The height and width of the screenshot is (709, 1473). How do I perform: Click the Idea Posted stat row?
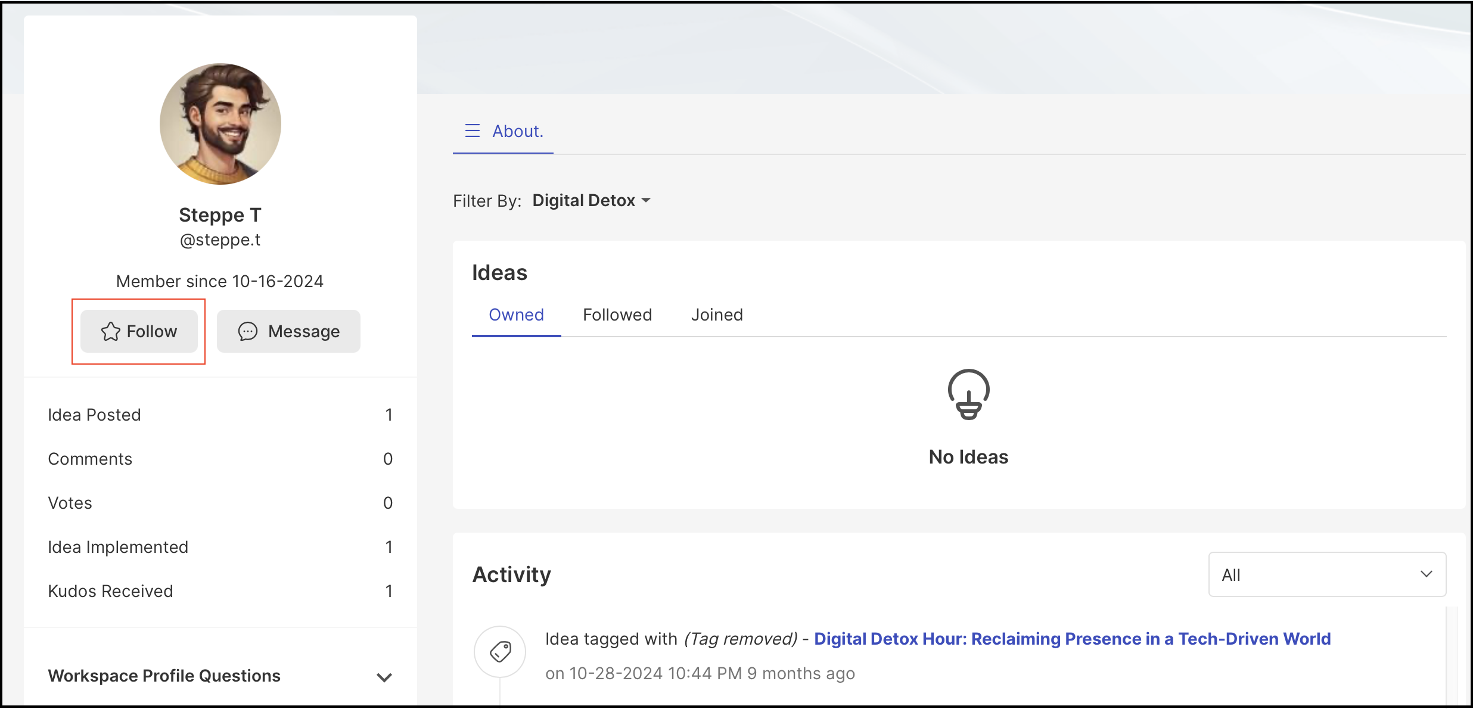click(x=220, y=415)
